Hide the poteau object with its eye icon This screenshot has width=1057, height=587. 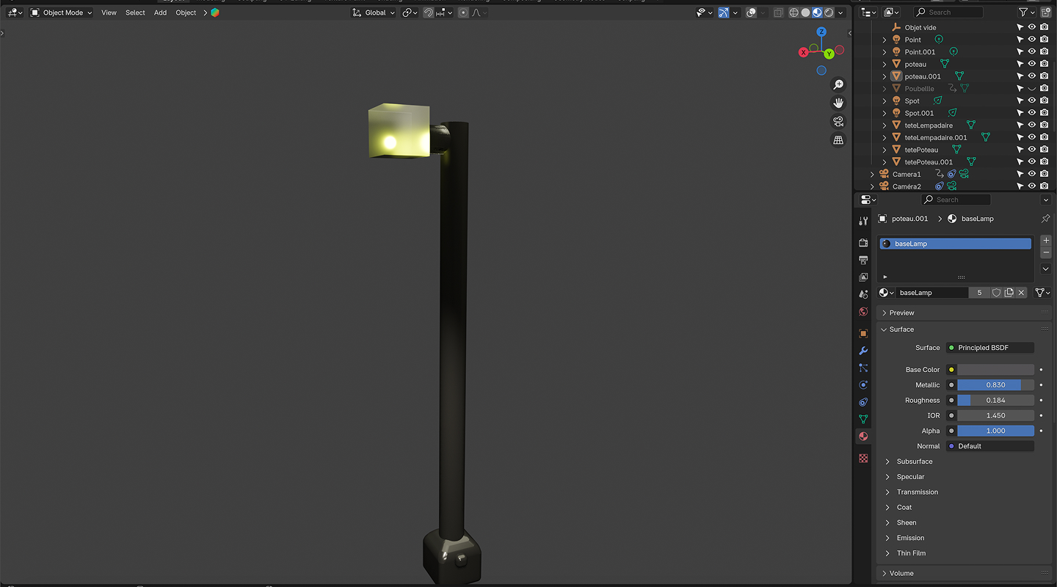(1031, 64)
